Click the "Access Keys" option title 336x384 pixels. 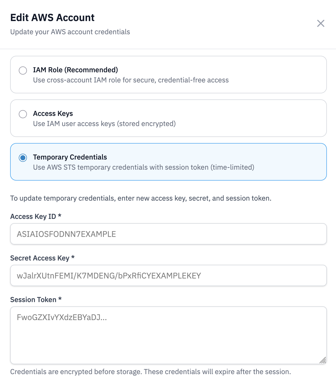click(x=53, y=113)
